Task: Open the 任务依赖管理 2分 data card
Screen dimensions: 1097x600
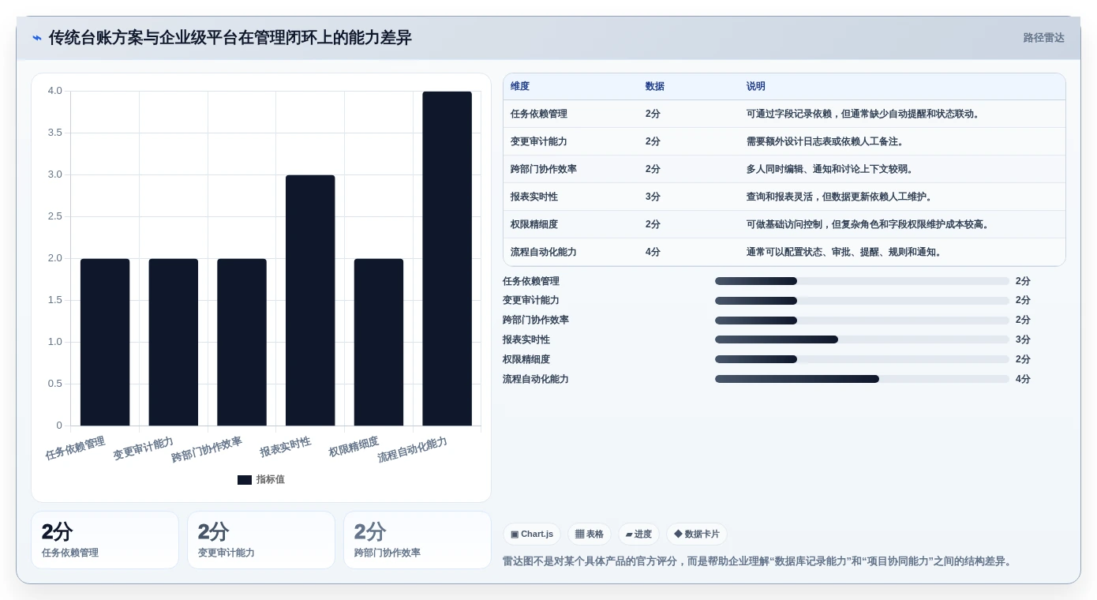Action: click(105, 540)
